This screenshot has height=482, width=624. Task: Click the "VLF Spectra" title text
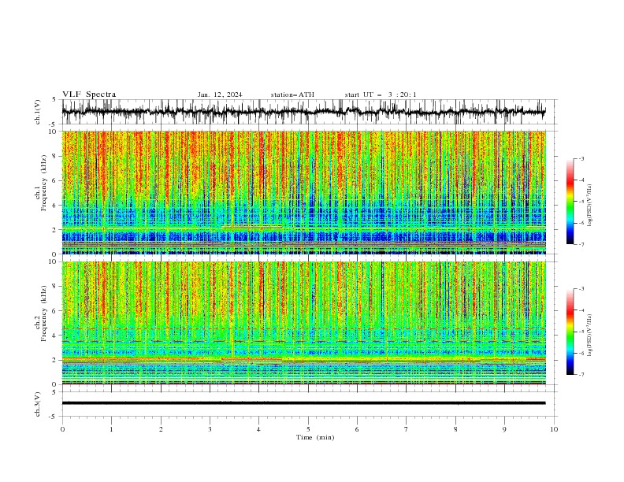(89, 95)
